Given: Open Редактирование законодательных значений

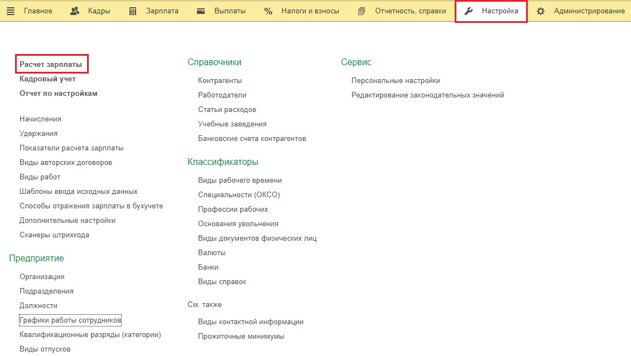Looking at the screenshot, I should (428, 95).
